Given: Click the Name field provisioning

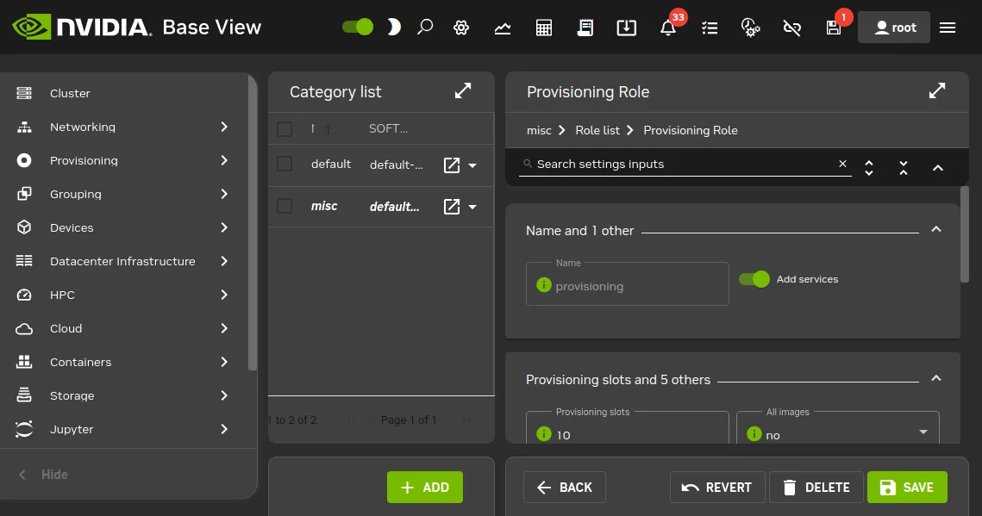Looking at the screenshot, I should tap(628, 284).
